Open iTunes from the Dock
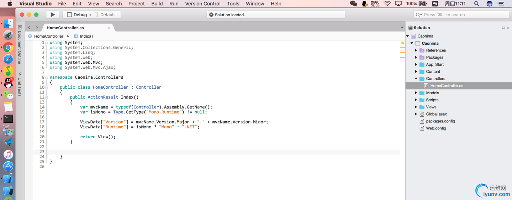The image size is (512, 200). 8,155
